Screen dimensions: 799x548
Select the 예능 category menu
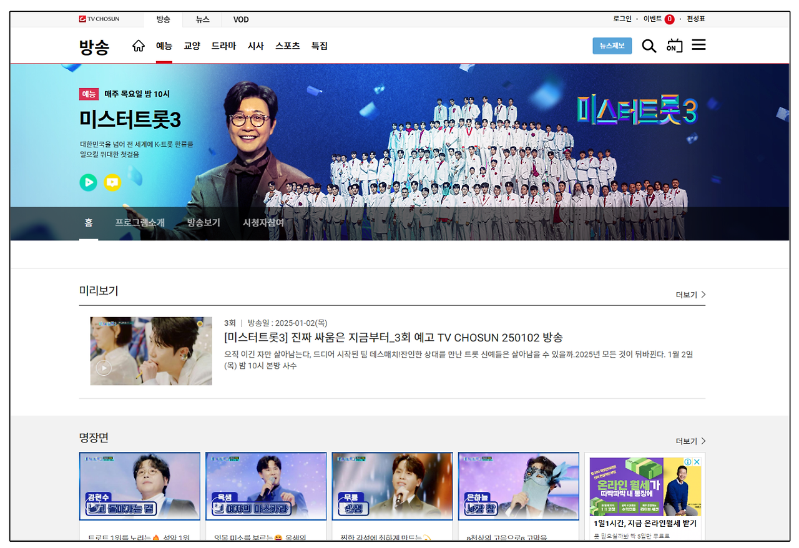(164, 46)
